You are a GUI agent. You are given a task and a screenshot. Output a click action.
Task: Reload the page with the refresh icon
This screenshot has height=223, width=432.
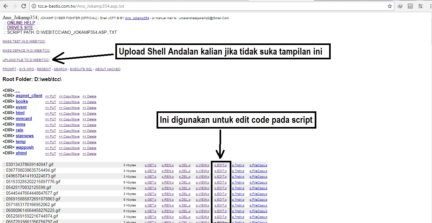click(x=23, y=6)
